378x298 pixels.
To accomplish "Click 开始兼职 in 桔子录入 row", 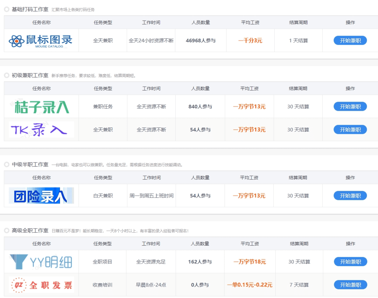I will 350,107.
